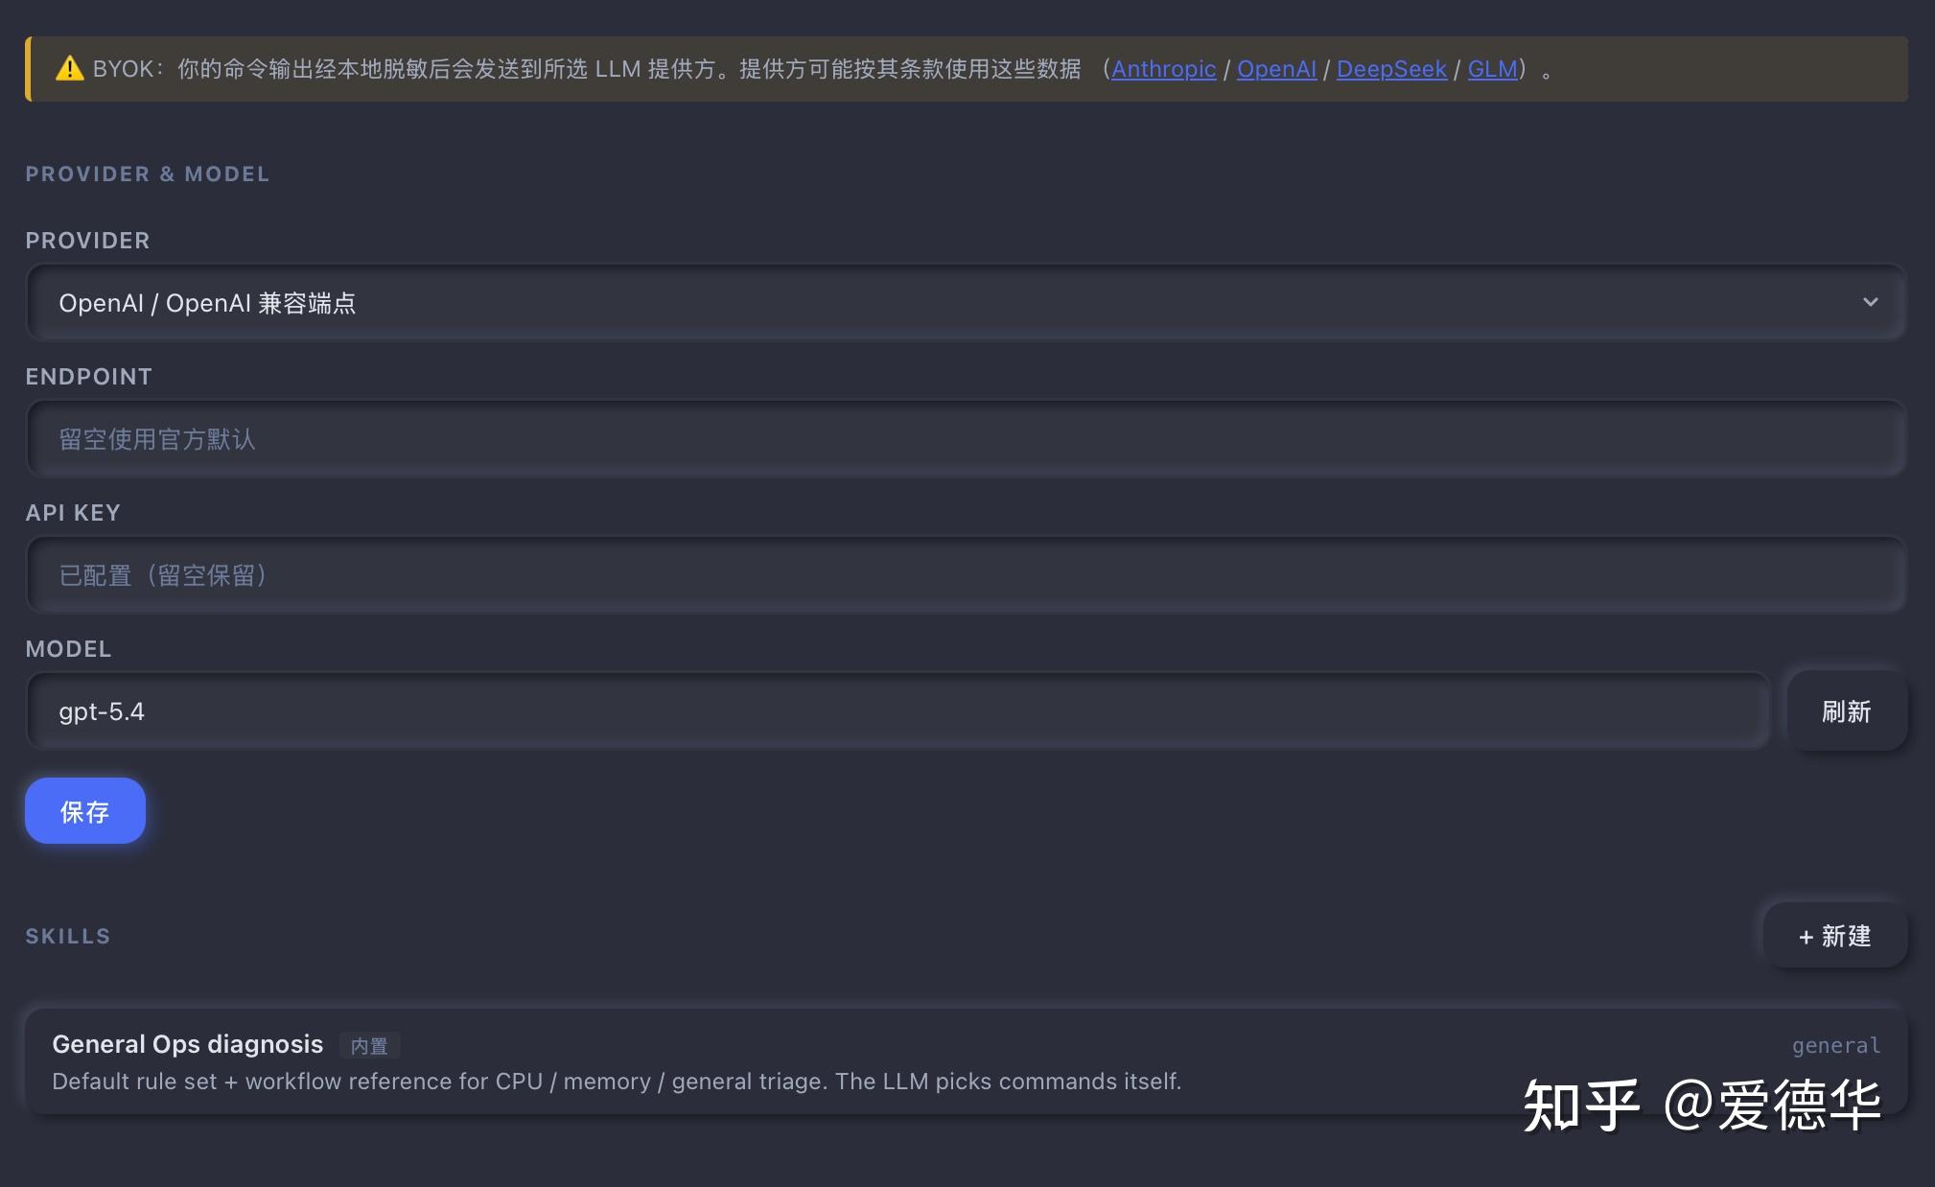Select the general tag on skill card
Screen dimensions: 1935x1187
(1836, 1045)
